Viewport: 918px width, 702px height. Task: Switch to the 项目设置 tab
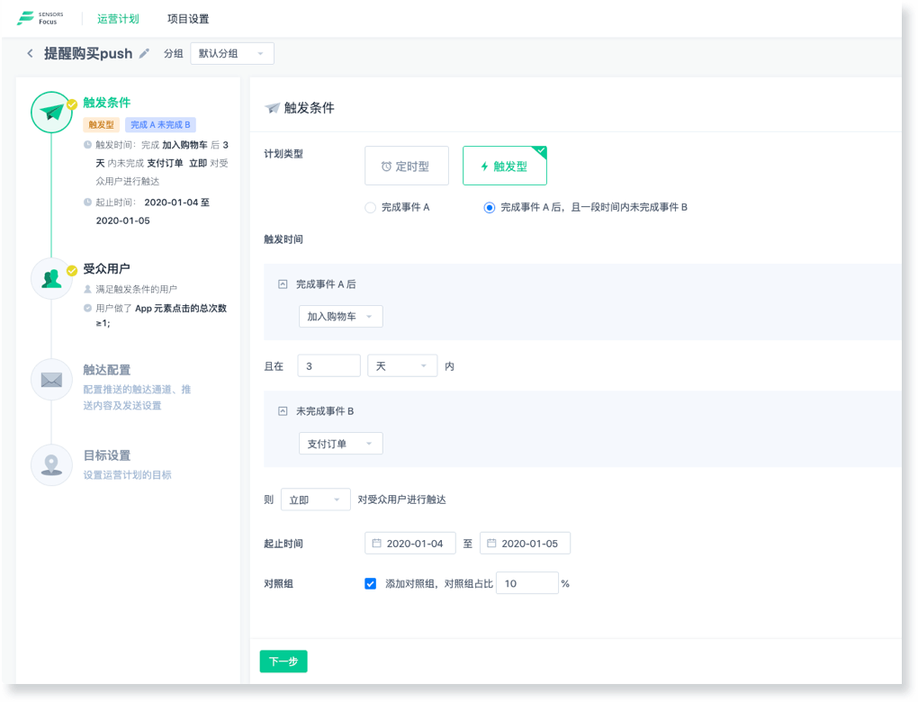[x=188, y=19]
